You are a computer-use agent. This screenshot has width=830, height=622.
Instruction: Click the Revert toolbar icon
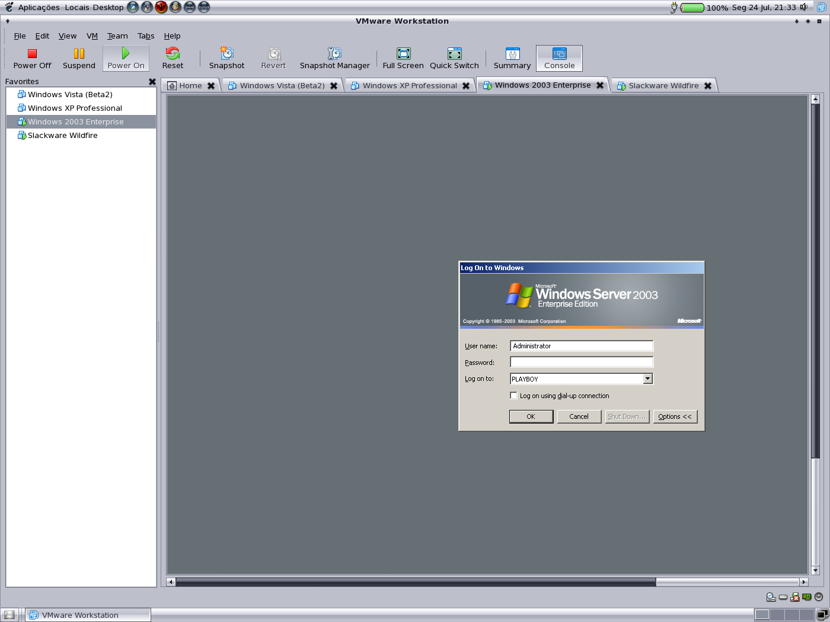coord(273,59)
